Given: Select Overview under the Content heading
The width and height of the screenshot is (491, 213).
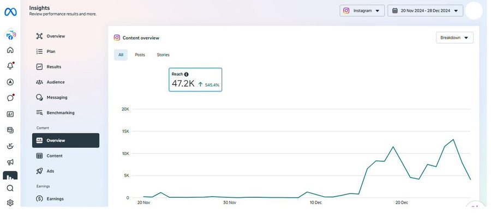Looking at the screenshot, I should point(66,141).
